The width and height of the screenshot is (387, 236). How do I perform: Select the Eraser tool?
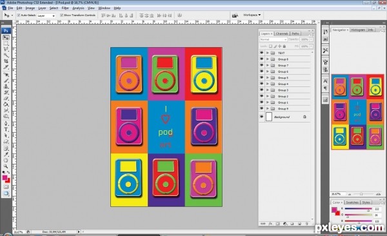6,99
